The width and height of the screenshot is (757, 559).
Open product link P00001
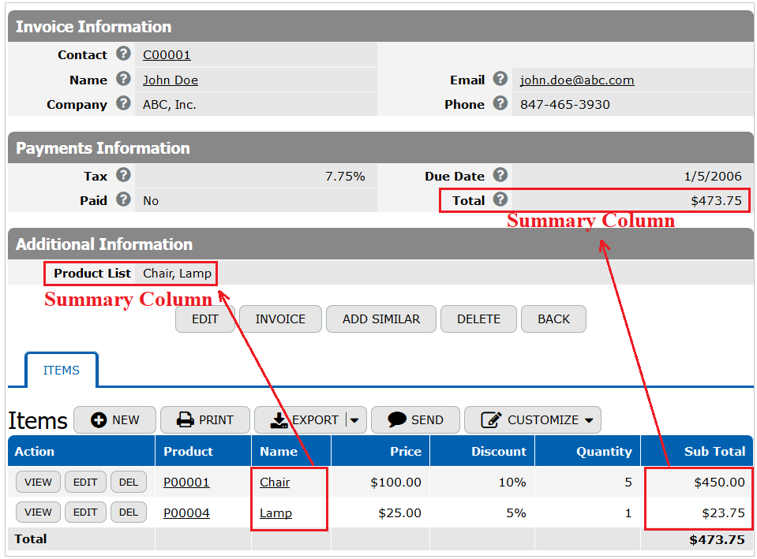point(186,483)
